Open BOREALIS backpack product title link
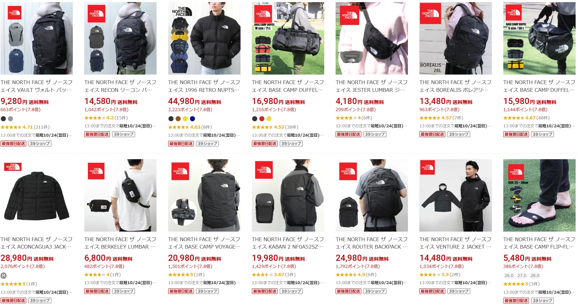 pos(455,86)
